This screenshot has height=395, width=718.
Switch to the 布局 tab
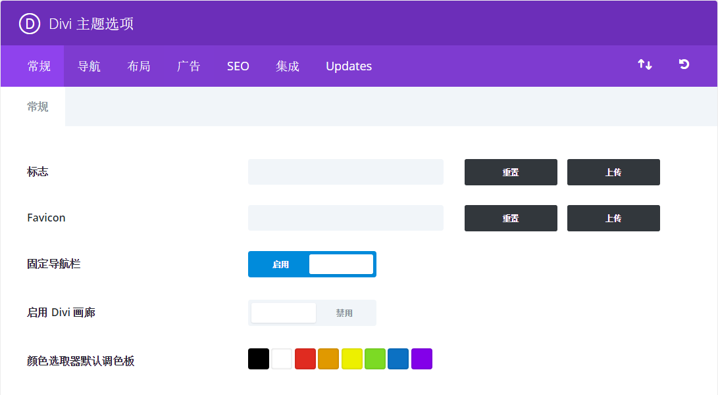coord(139,66)
